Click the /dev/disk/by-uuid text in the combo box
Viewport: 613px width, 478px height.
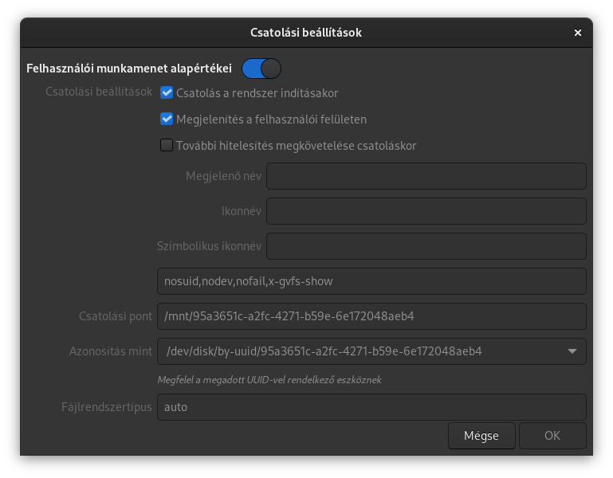tap(324, 351)
